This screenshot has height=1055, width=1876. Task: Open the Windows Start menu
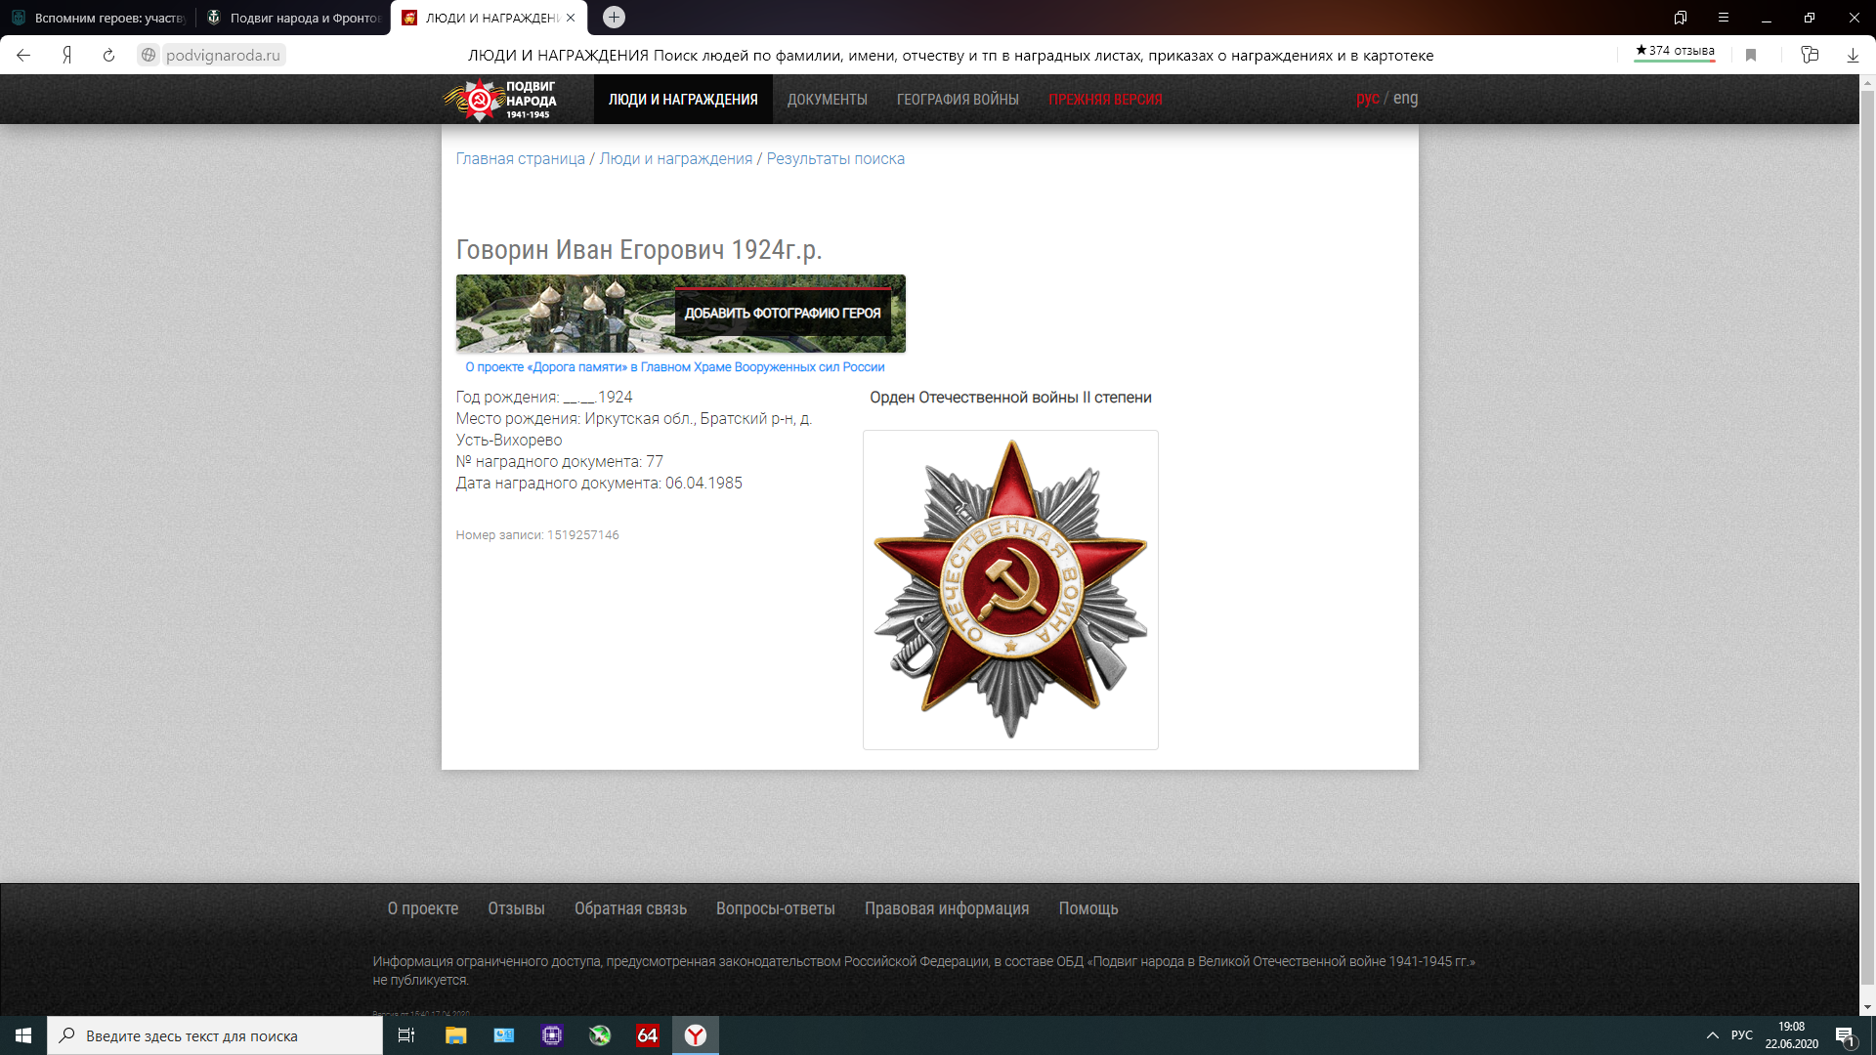click(x=23, y=1035)
